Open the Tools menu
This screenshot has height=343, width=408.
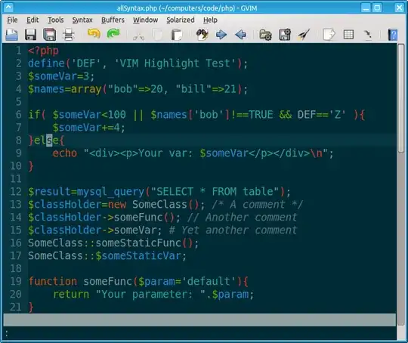click(x=56, y=20)
